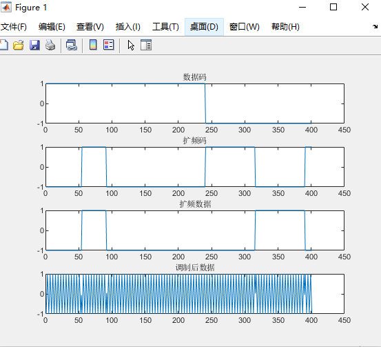Open the 文件(F) menu
Image resolution: width=381 pixels, height=347 pixels.
[x=13, y=27]
